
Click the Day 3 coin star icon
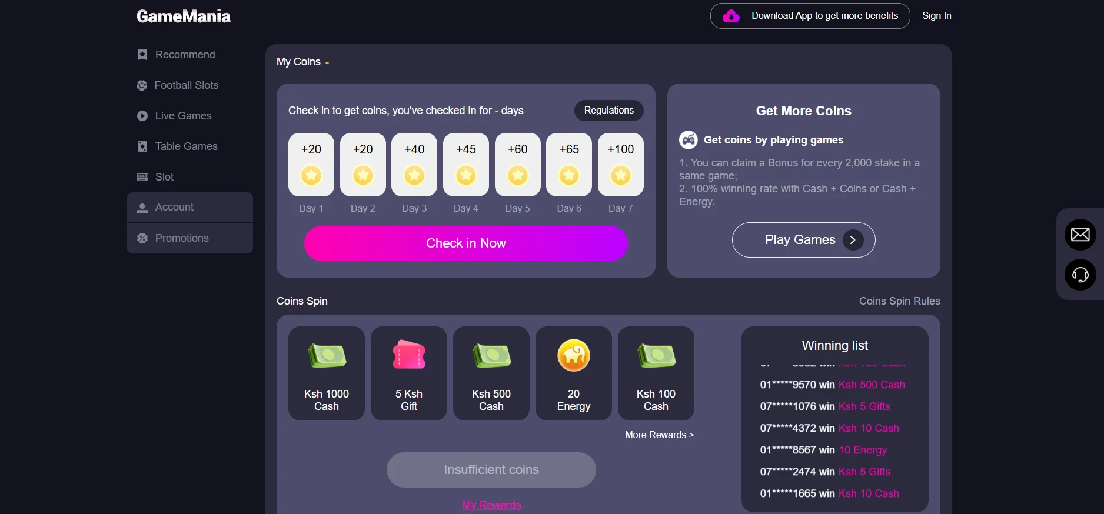click(414, 175)
